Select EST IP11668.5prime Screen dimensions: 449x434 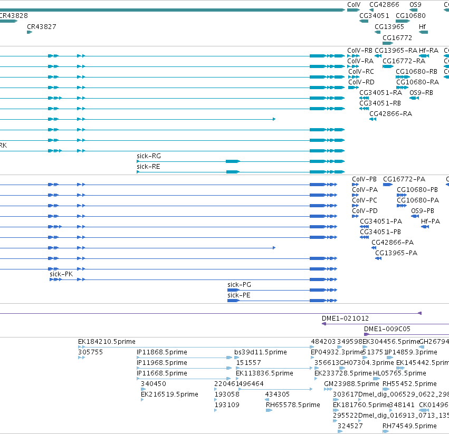pyautogui.click(x=162, y=373)
